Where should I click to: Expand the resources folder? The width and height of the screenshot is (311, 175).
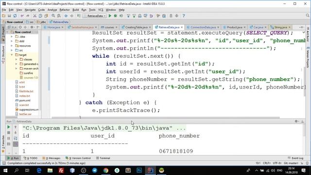coord(12,46)
